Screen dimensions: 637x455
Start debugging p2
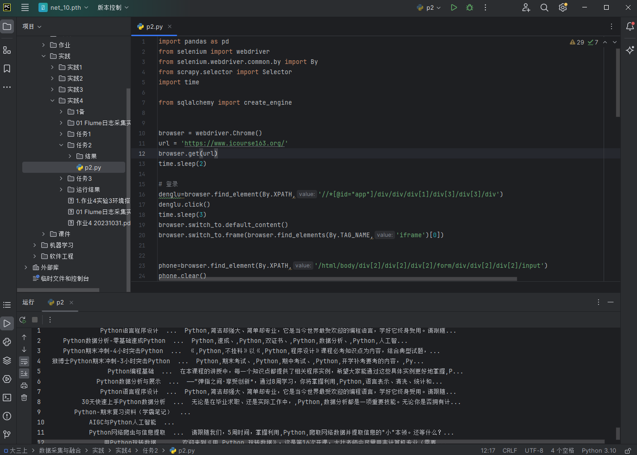pyautogui.click(x=470, y=7)
